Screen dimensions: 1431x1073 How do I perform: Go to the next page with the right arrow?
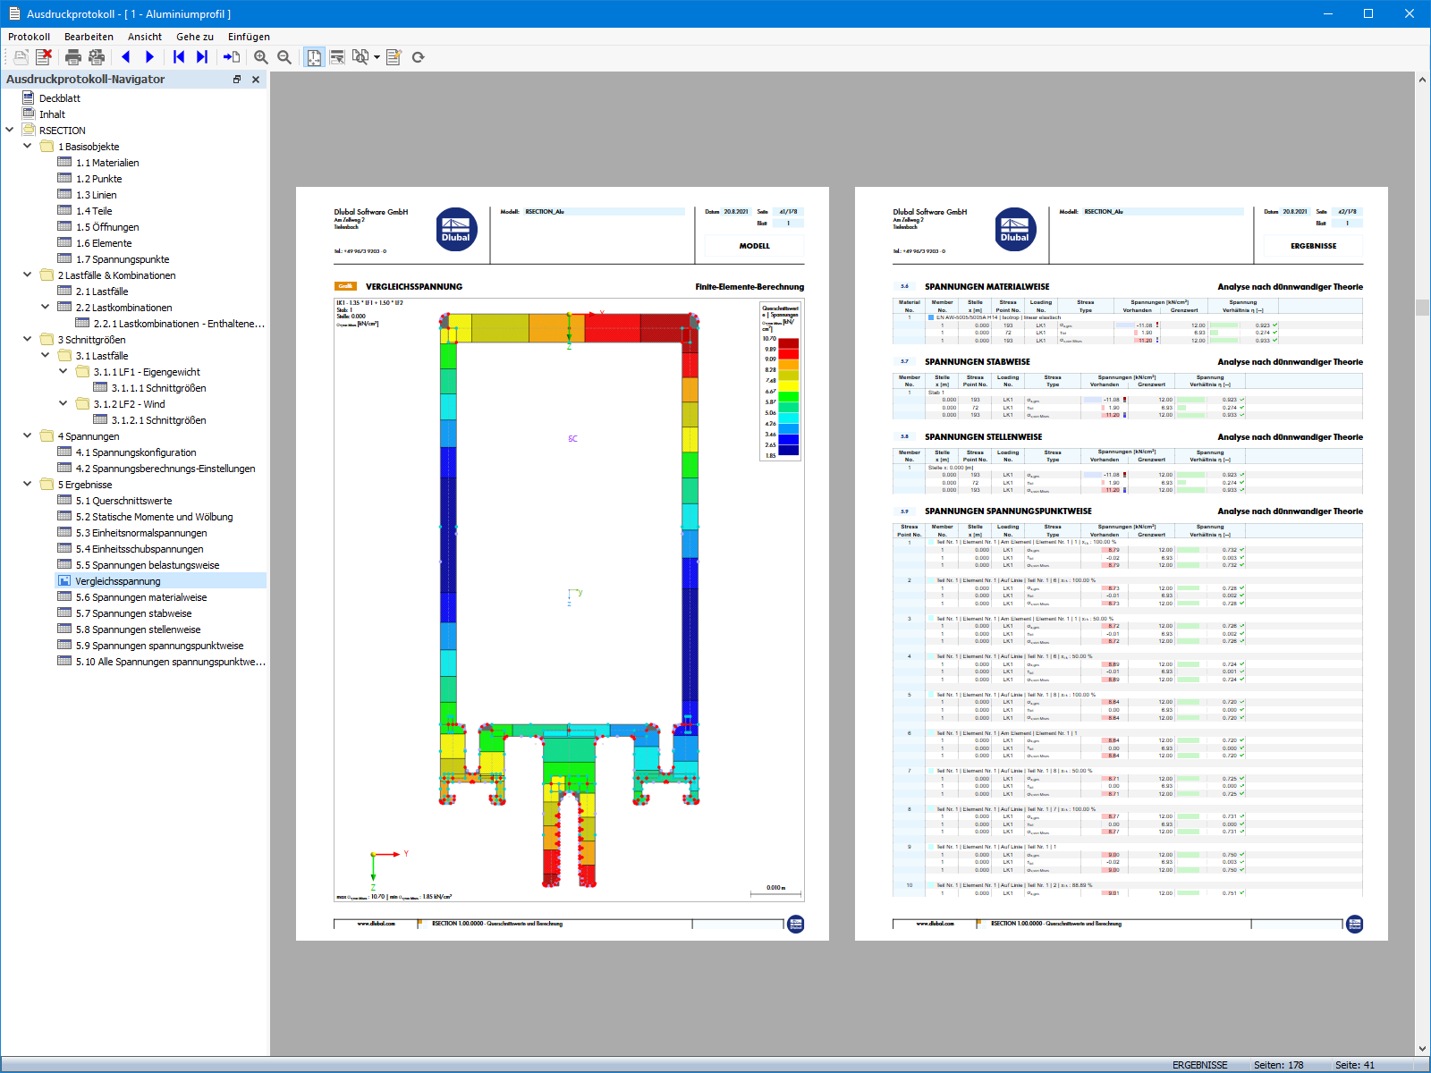[149, 57]
